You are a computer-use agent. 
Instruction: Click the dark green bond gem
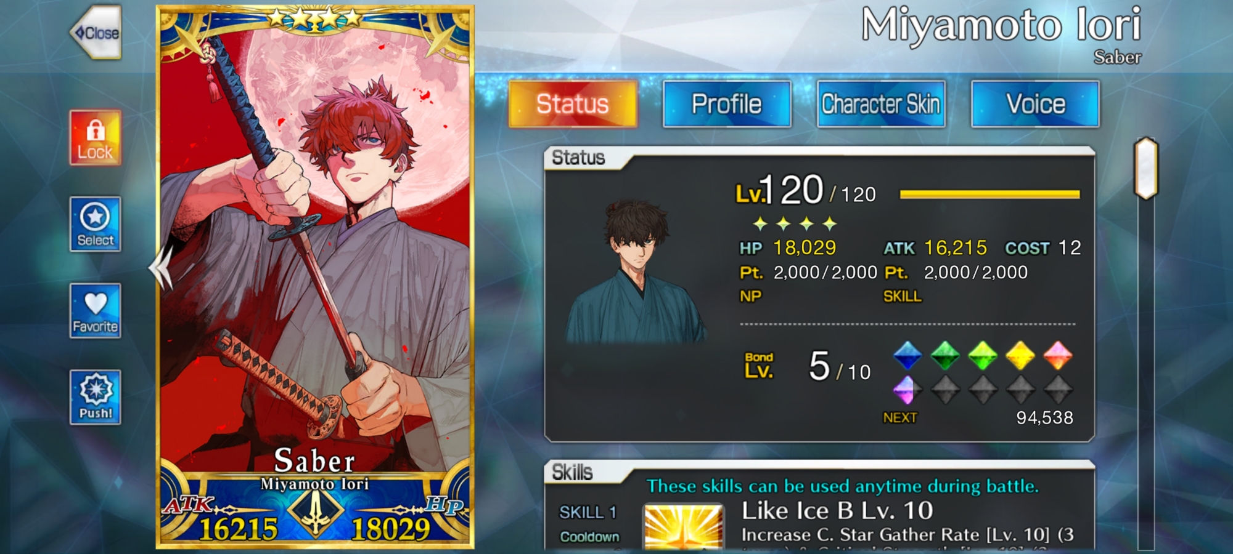944,356
